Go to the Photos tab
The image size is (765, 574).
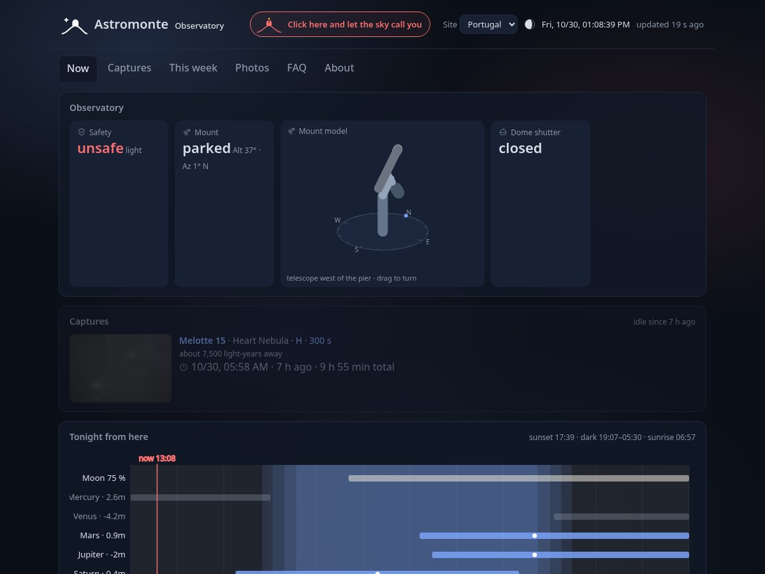(252, 68)
